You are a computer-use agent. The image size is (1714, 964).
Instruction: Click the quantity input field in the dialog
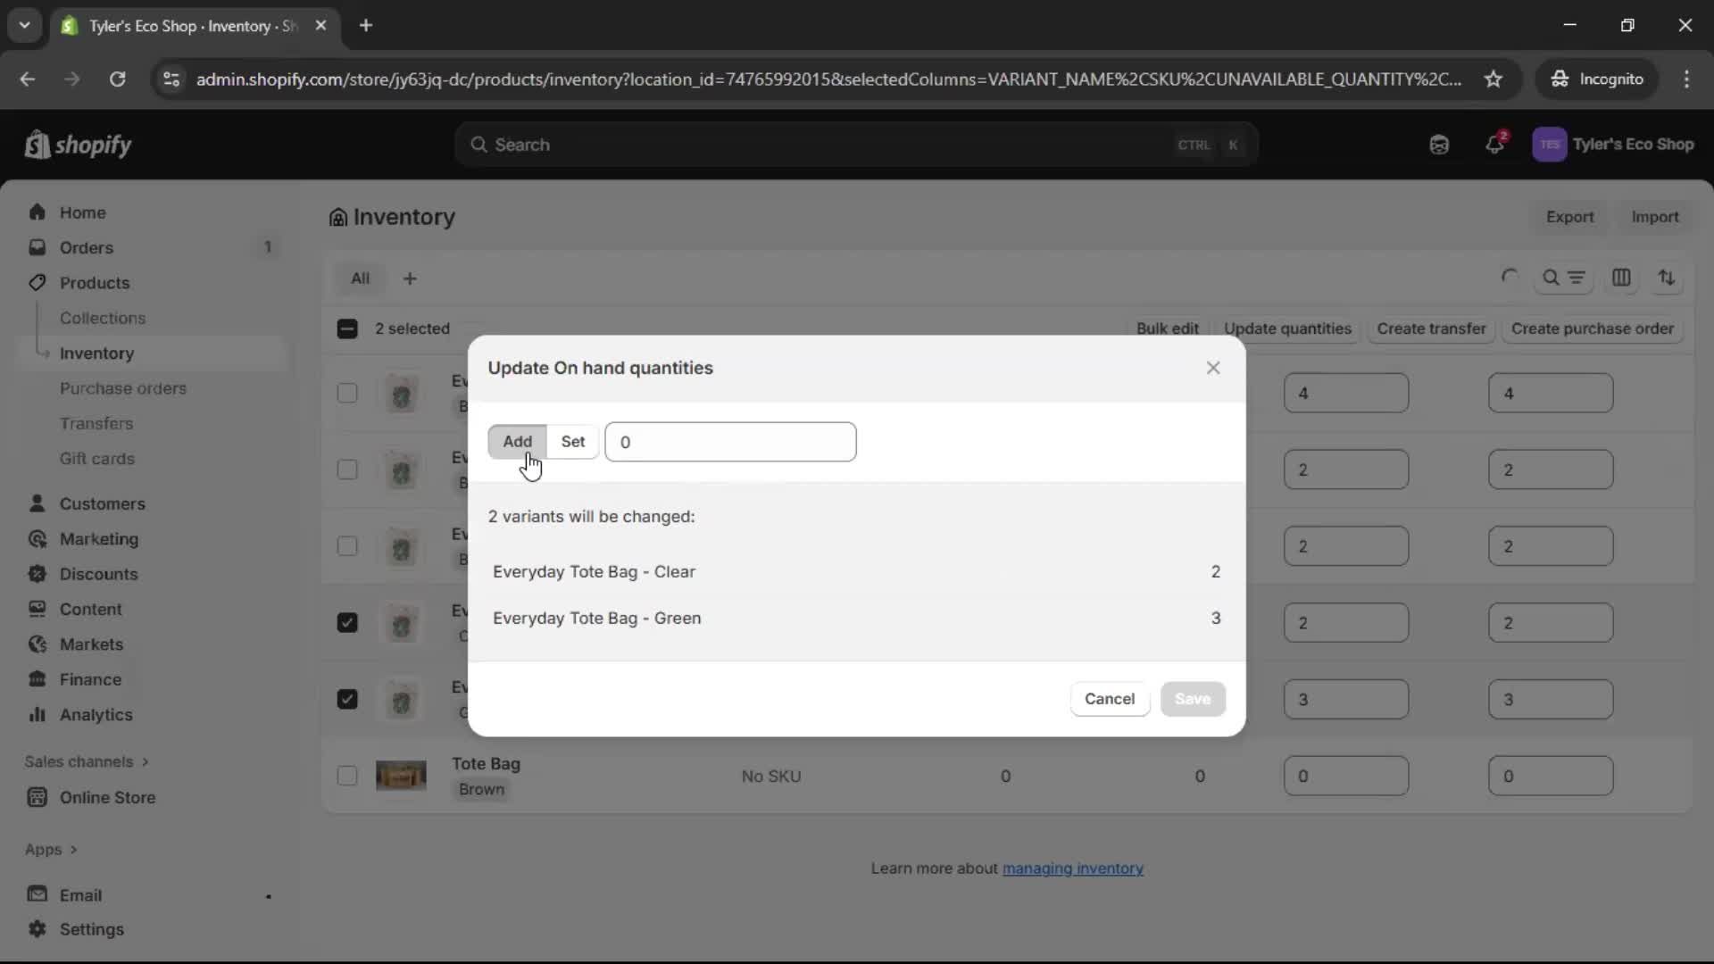(x=730, y=442)
